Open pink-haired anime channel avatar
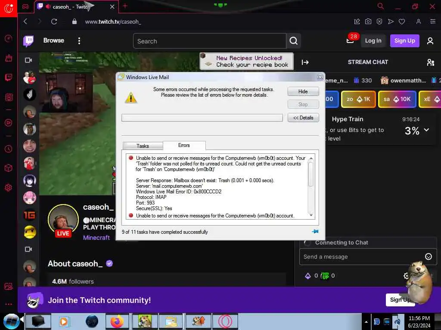The width and height of the screenshot is (441, 330). coord(30,198)
